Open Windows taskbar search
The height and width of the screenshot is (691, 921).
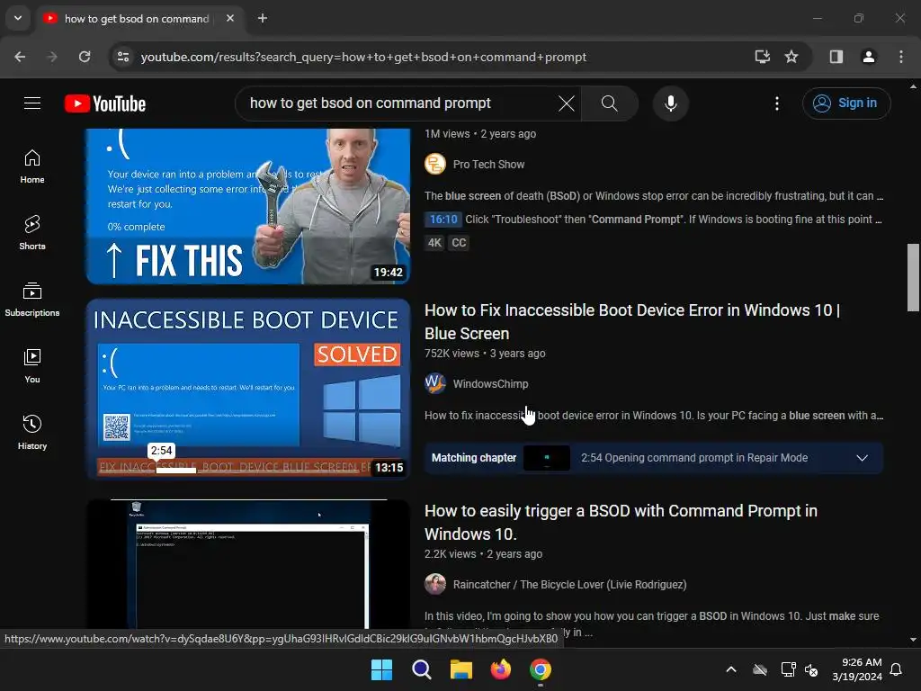click(421, 669)
